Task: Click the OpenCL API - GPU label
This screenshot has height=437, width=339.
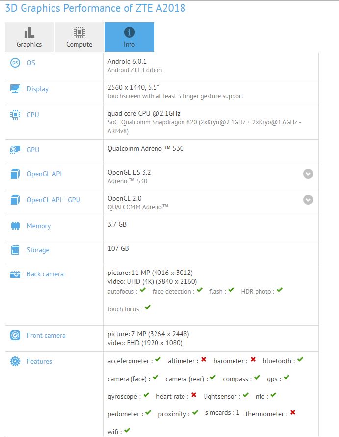Action: [x=53, y=200]
